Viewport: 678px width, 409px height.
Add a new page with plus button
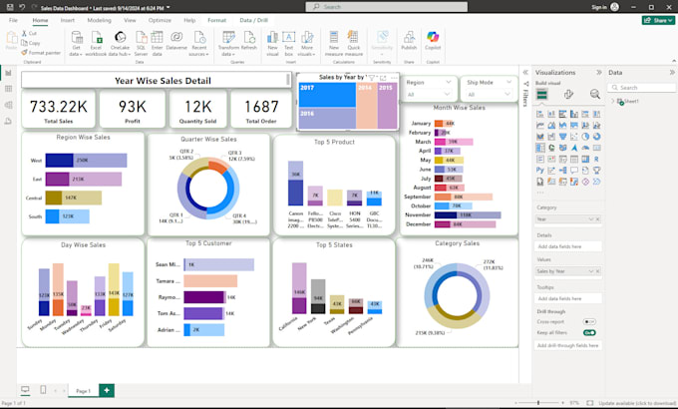tap(107, 390)
